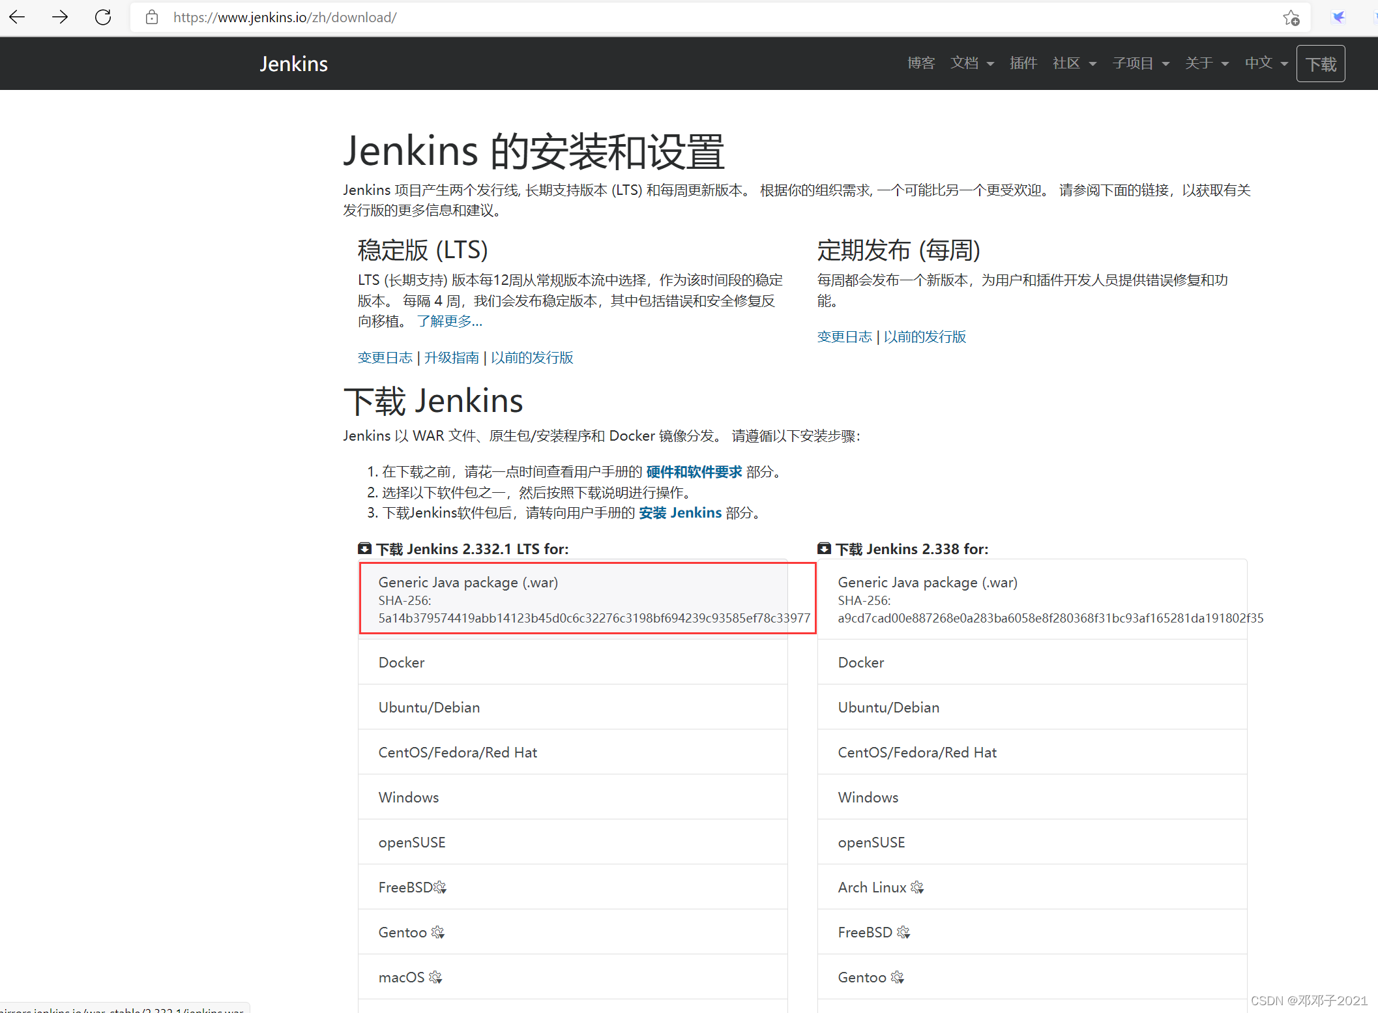1378x1013 pixels.
Task: Go back using the browser back arrow
Action: [17, 17]
